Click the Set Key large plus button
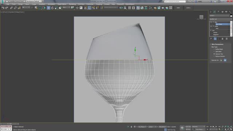Viewport: 233px width, 131px height. point(182,128)
